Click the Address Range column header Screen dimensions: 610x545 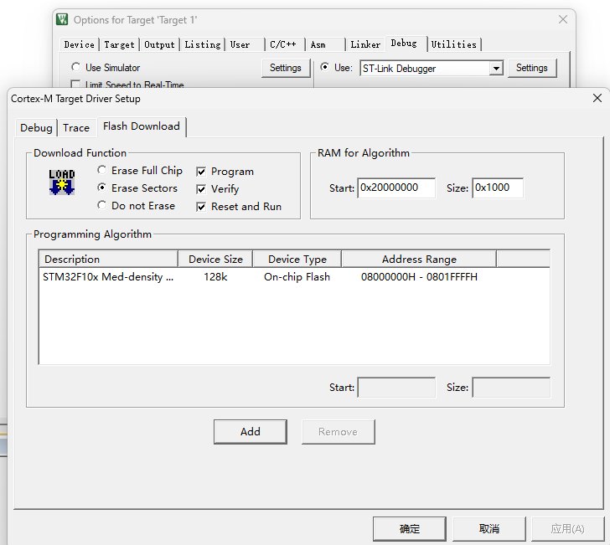[x=419, y=260]
